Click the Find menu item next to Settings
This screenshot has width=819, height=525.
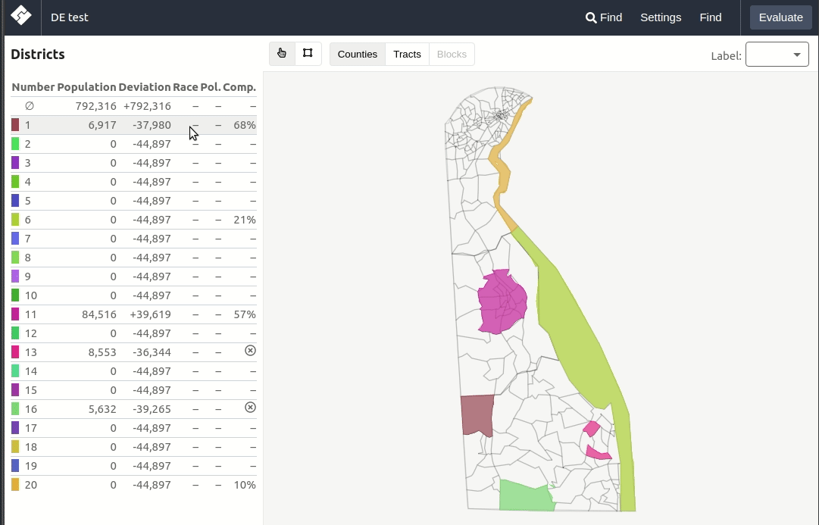pyautogui.click(x=710, y=17)
